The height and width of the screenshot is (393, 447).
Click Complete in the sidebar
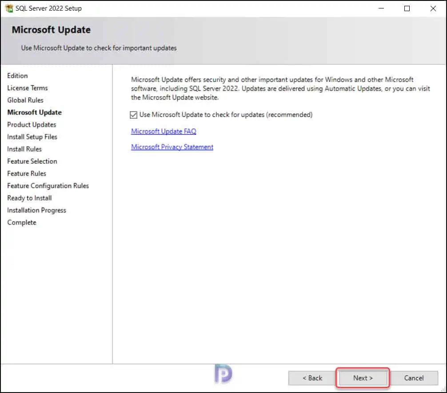[22, 222]
